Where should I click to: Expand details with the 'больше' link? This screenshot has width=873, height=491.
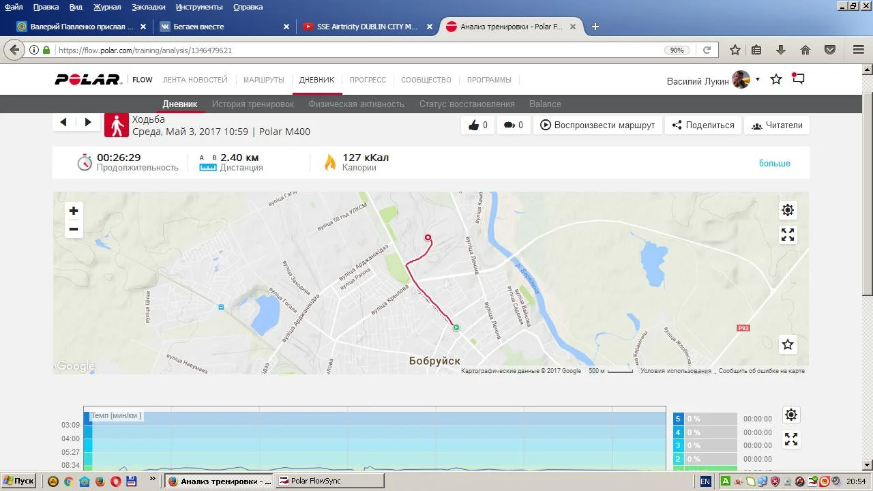774,164
